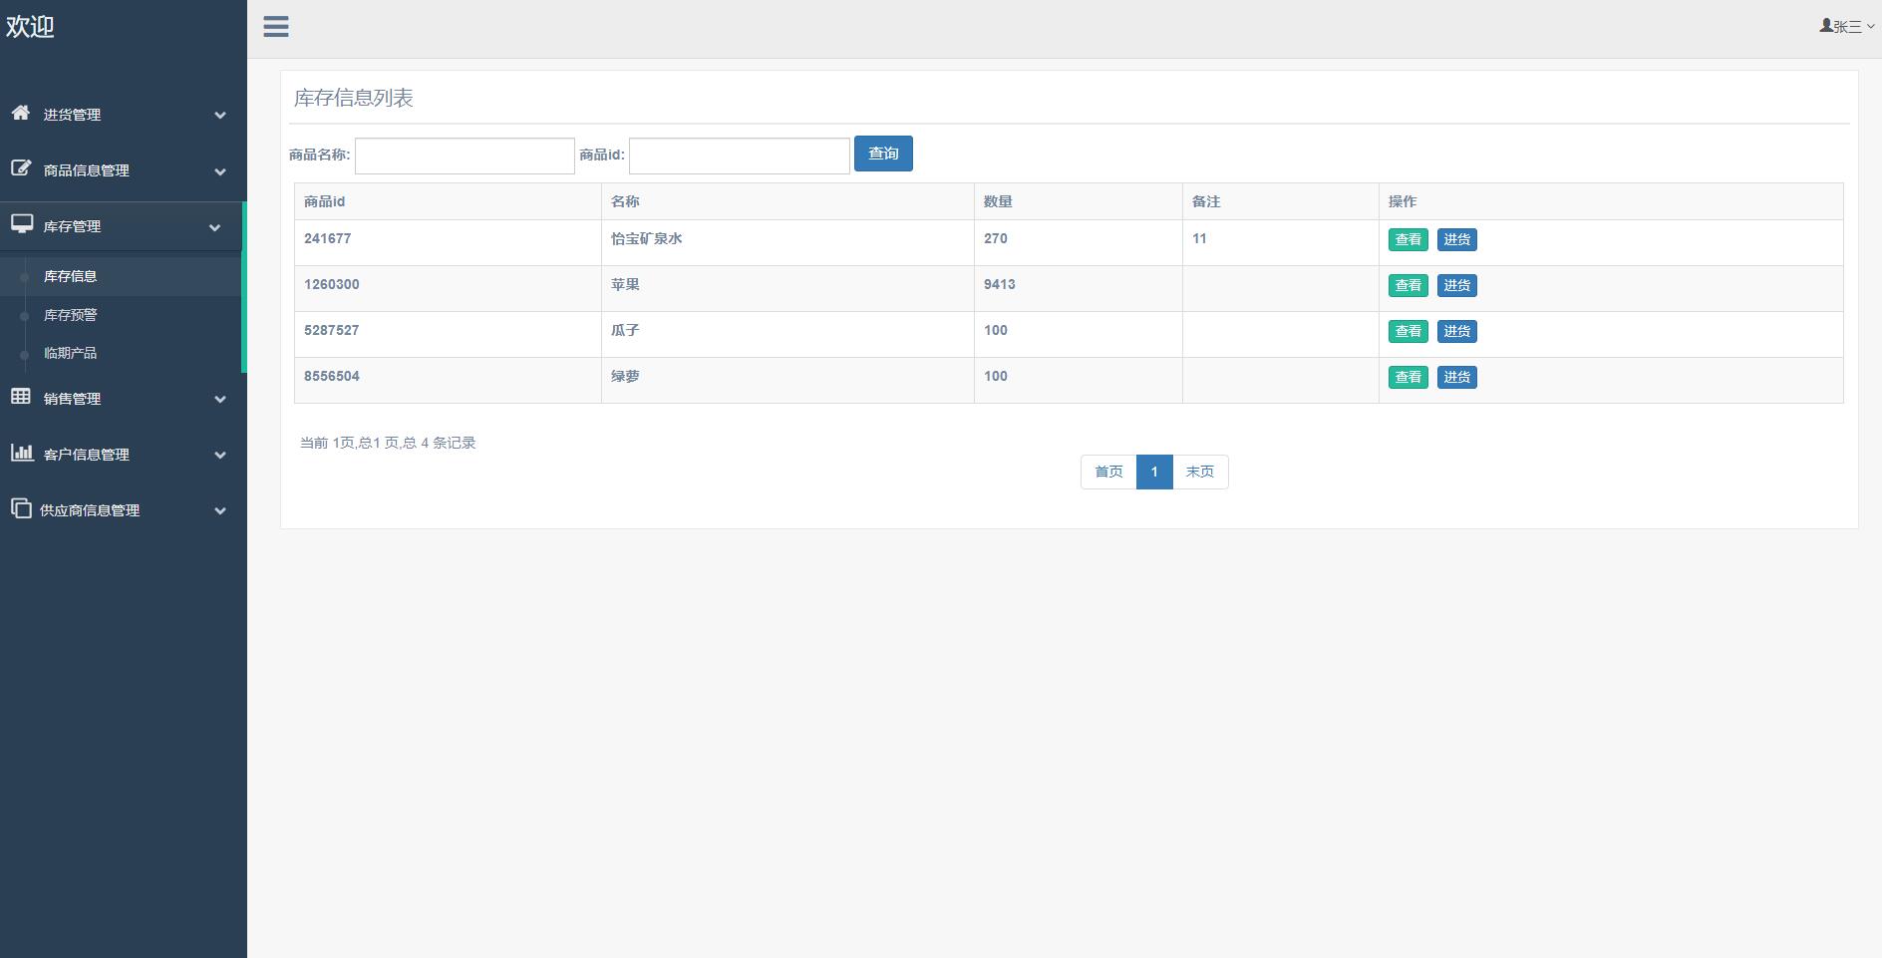
Task: Go to 首页 in pagination
Action: coord(1108,472)
